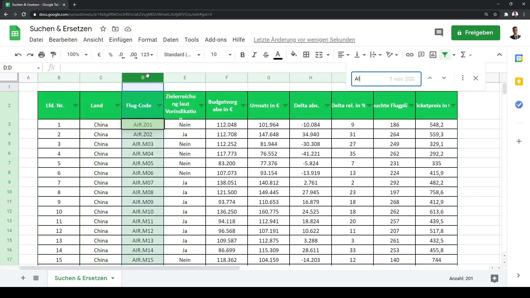Toggle italic formatting
This screenshot has width=530, height=298.
click(254, 55)
